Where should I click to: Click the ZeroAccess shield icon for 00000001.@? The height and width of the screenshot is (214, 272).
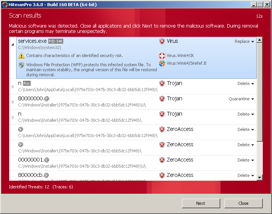pyautogui.click(x=162, y=160)
